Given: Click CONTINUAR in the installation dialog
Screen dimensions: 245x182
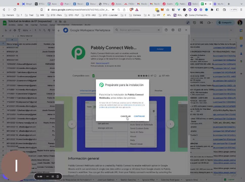Looking at the screenshot, I should (x=139, y=116).
